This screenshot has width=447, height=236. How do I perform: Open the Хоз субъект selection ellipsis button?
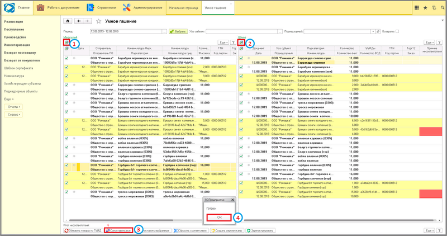280,31
